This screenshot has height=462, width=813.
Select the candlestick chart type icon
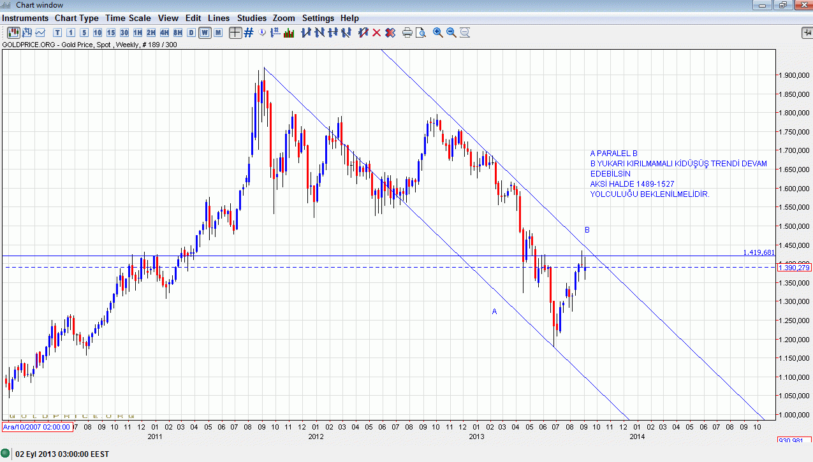click(x=13, y=32)
